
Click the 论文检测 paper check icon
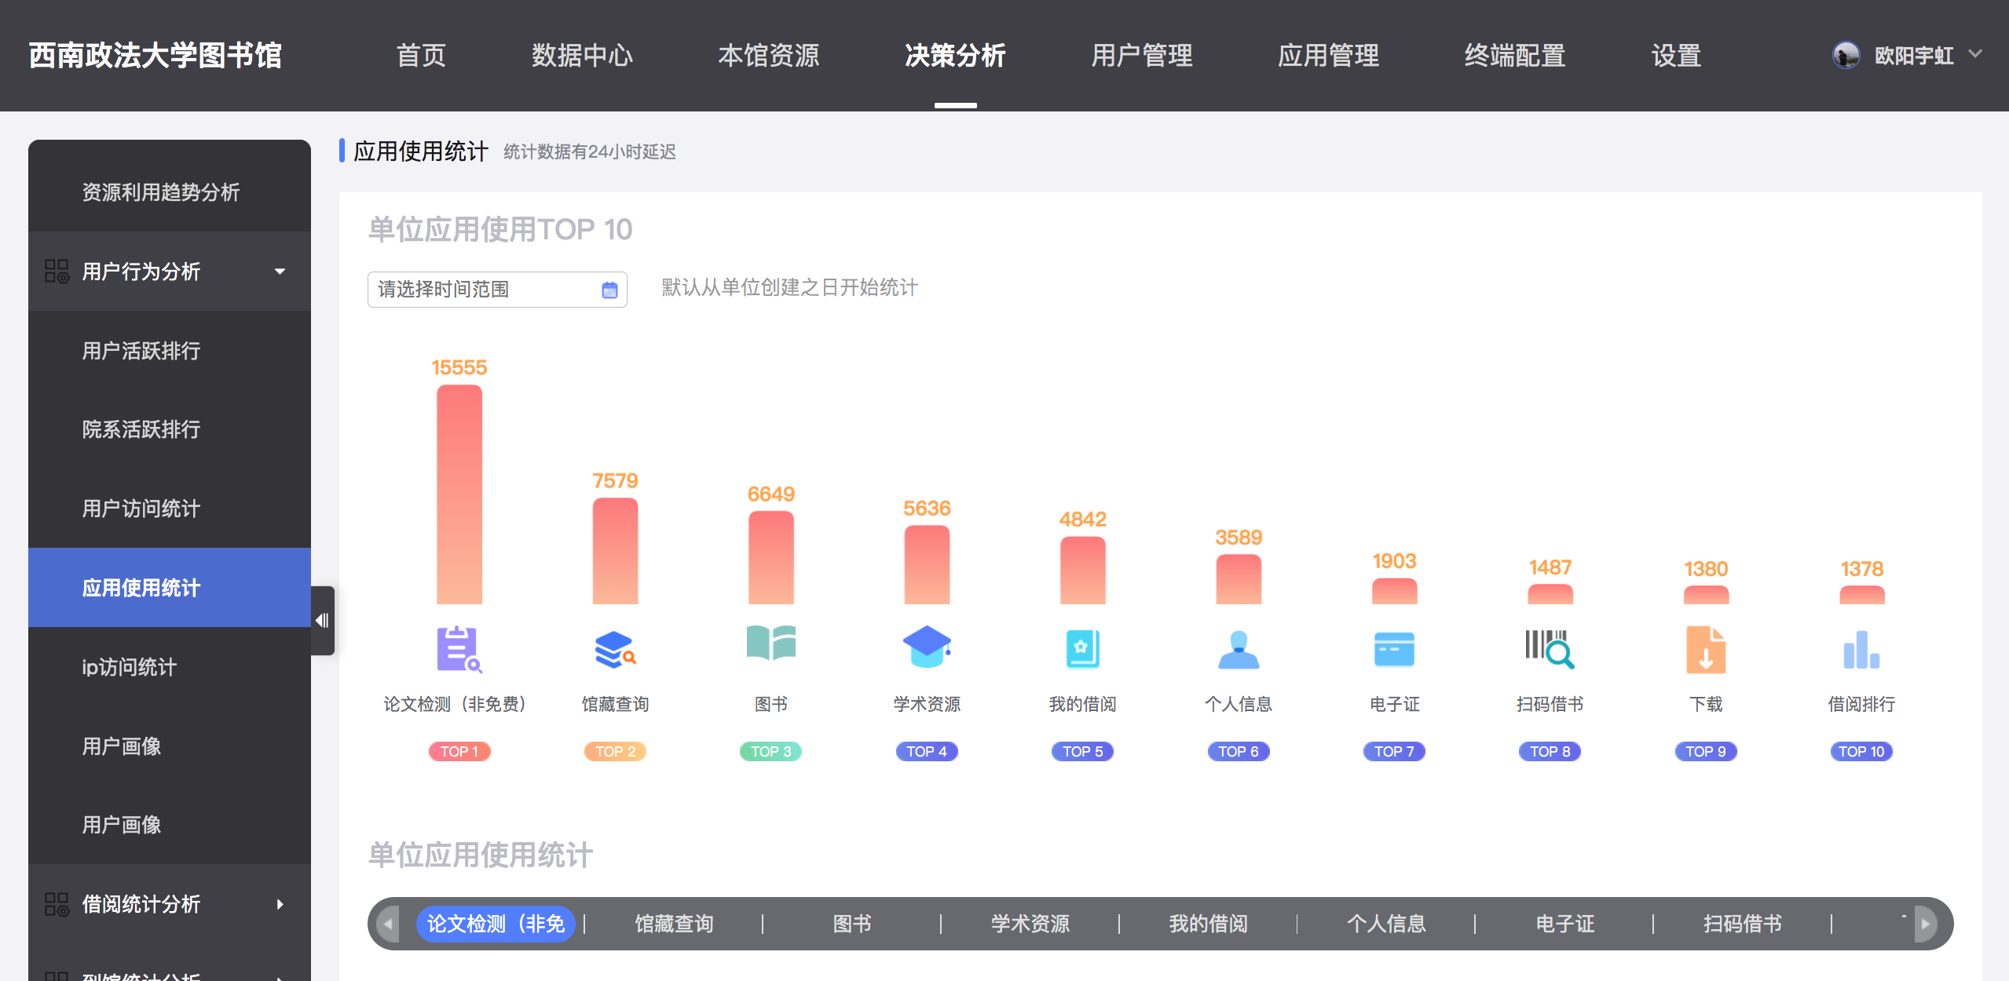[459, 649]
